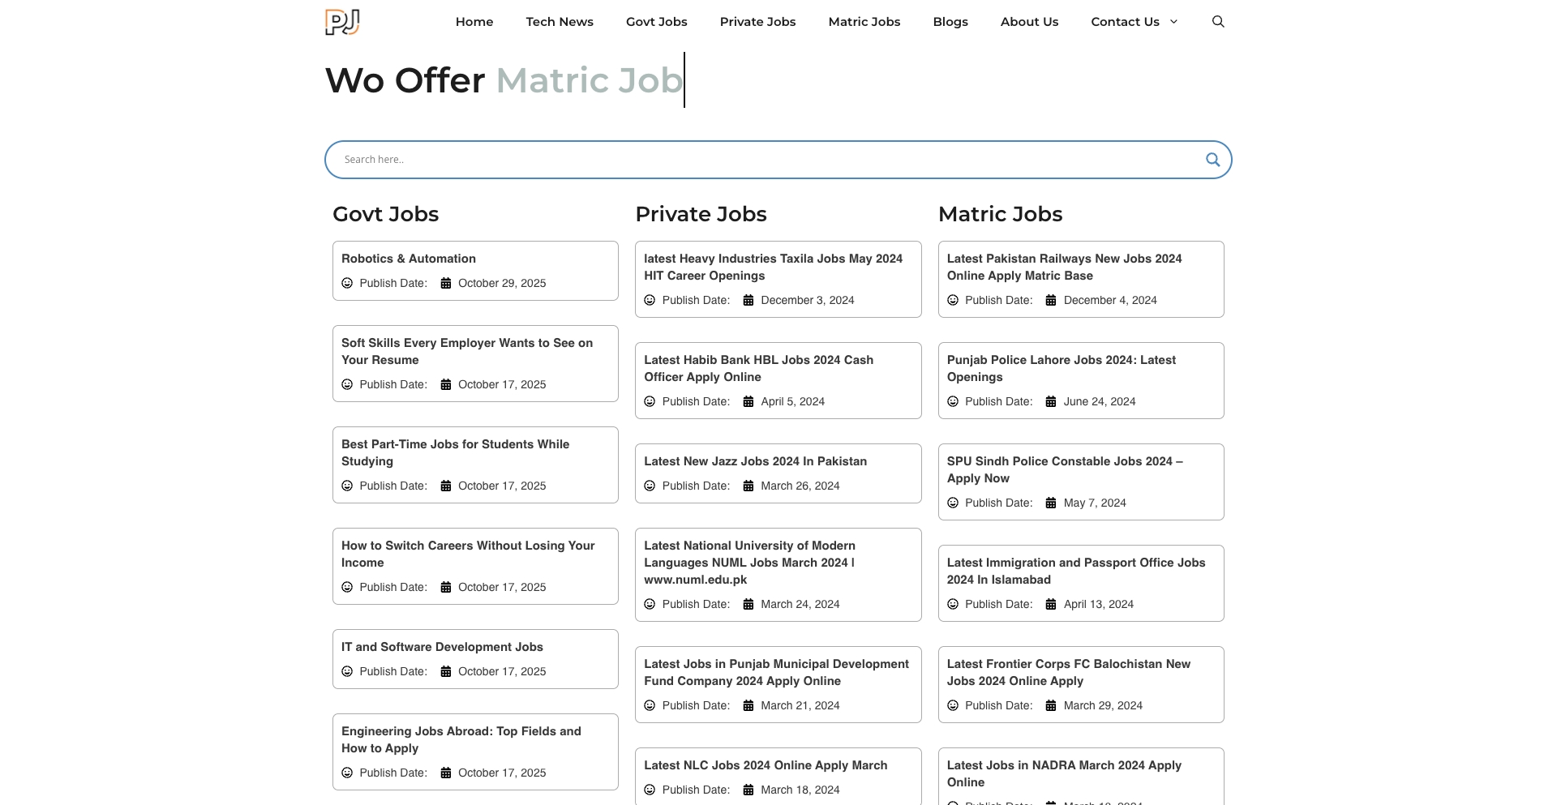Click the blue search icon inside the search bar
1557x805 pixels.
pos(1212,159)
